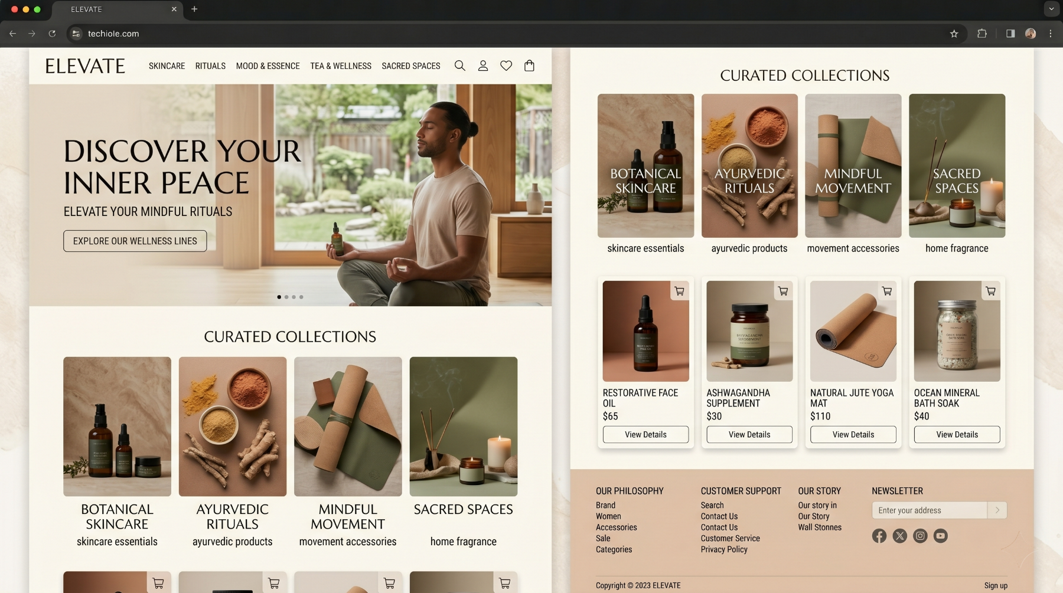The image size is (1063, 593).
Task: Open the YouTube social icon
Action: [x=940, y=536]
